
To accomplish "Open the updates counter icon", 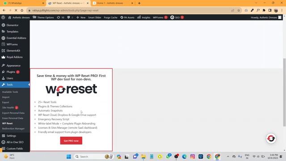I will point(60,17).
